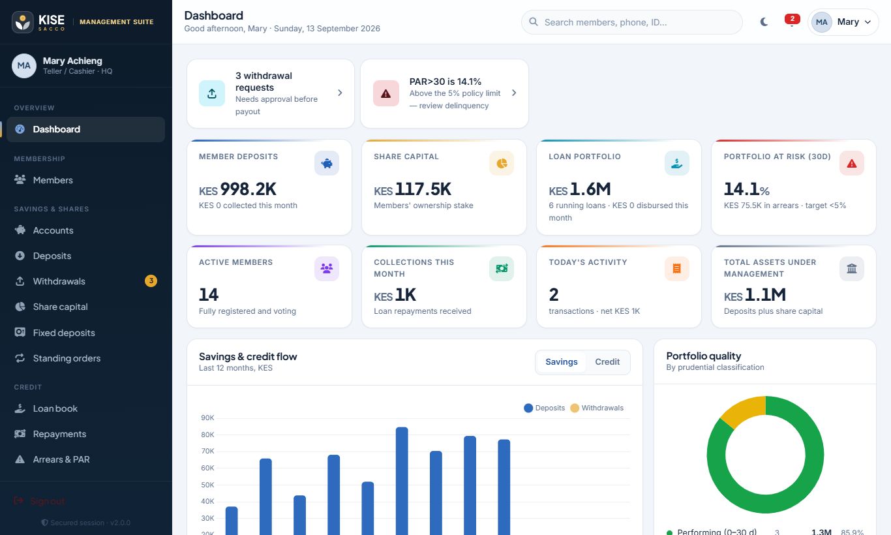Click hand-dollar icon on Loan Portfolio card
The width and height of the screenshot is (891, 535).
click(677, 163)
